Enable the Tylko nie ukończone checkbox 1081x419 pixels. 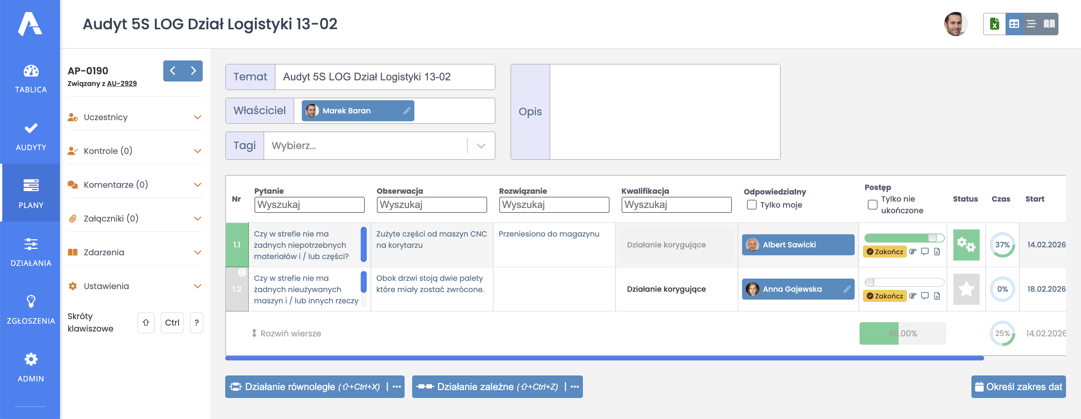coord(872,205)
